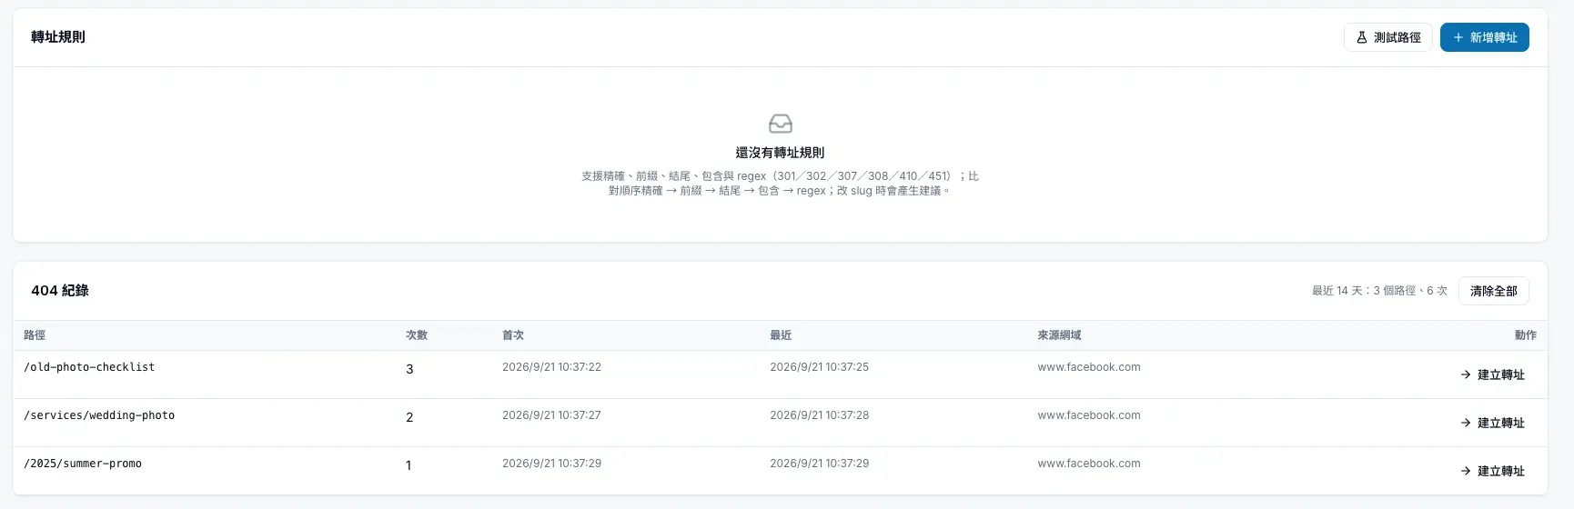Click the arrow icon in /services/wedding-photo row

(1466, 423)
